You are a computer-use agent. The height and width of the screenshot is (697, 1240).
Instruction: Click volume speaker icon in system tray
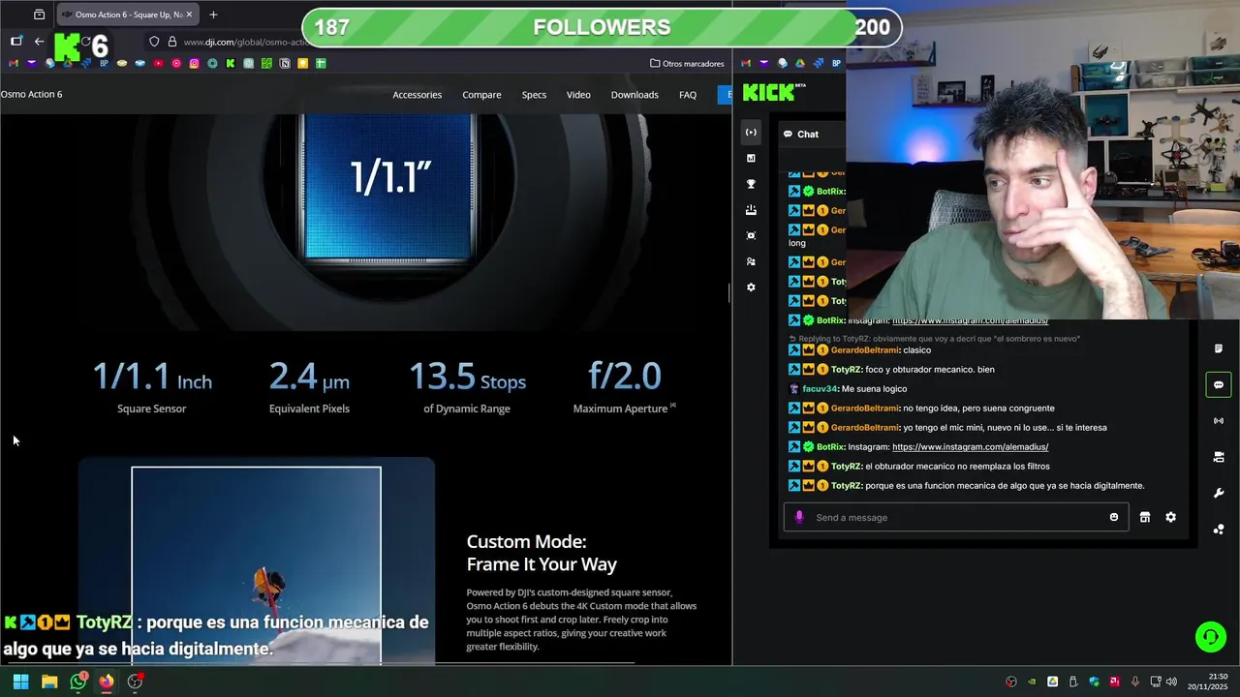tap(1171, 682)
